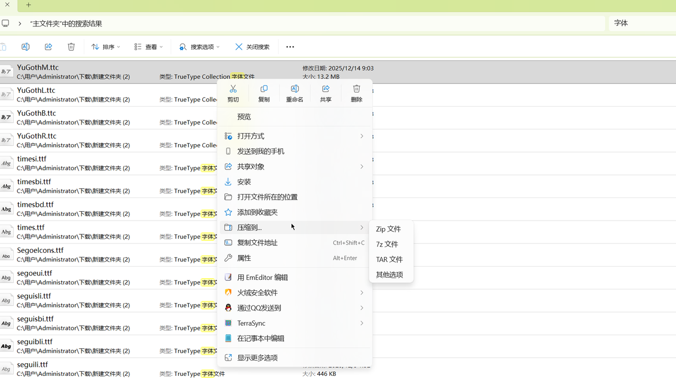
Task: Expand the 共享对象 submenu arrow
Action: [362, 167]
